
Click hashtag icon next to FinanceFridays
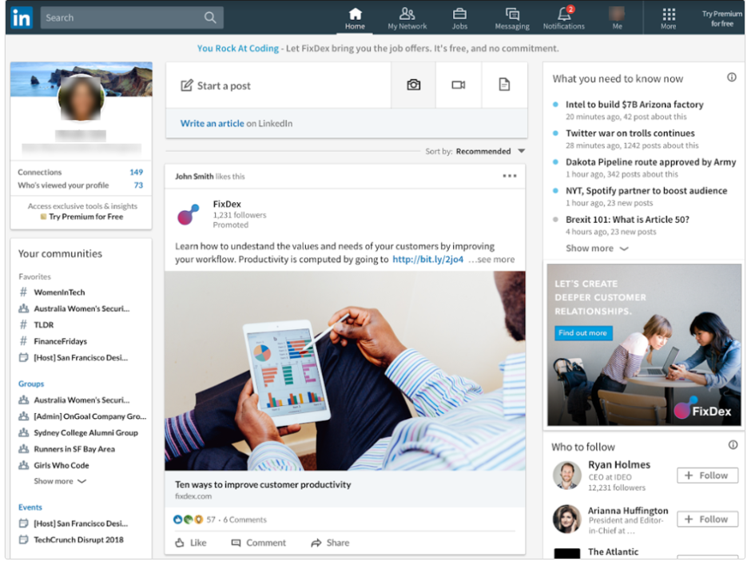pyautogui.click(x=23, y=341)
